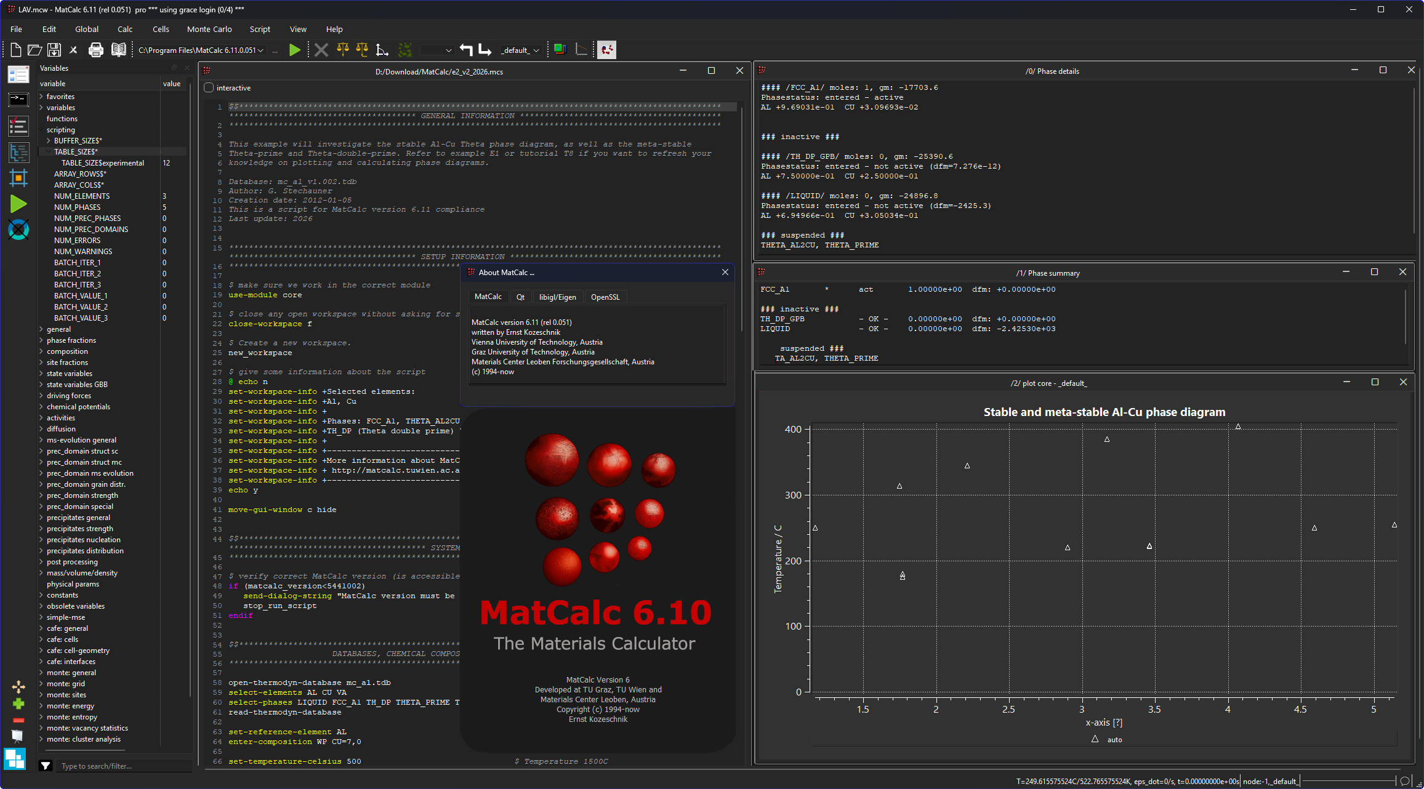Click the printer icon in the toolbar
This screenshot has width=1424, height=789.
[x=96, y=50]
